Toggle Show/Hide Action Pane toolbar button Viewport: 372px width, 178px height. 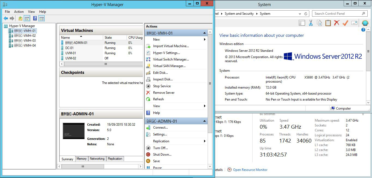tap(41, 19)
